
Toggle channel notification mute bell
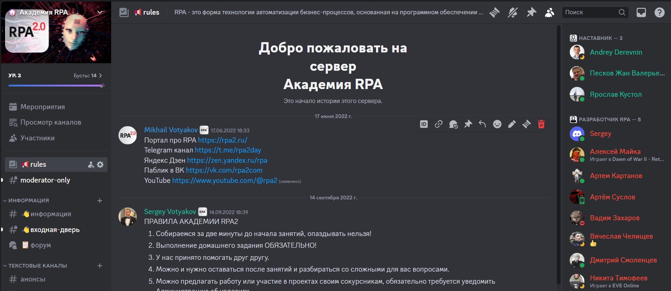point(513,12)
